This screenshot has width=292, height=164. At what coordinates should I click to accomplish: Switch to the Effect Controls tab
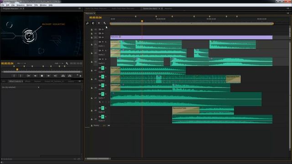15,82
